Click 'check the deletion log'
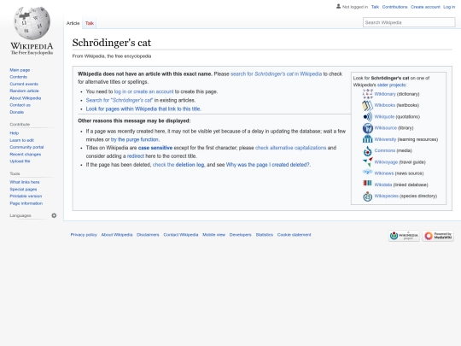The width and height of the screenshot is (461, 346). 178,165
